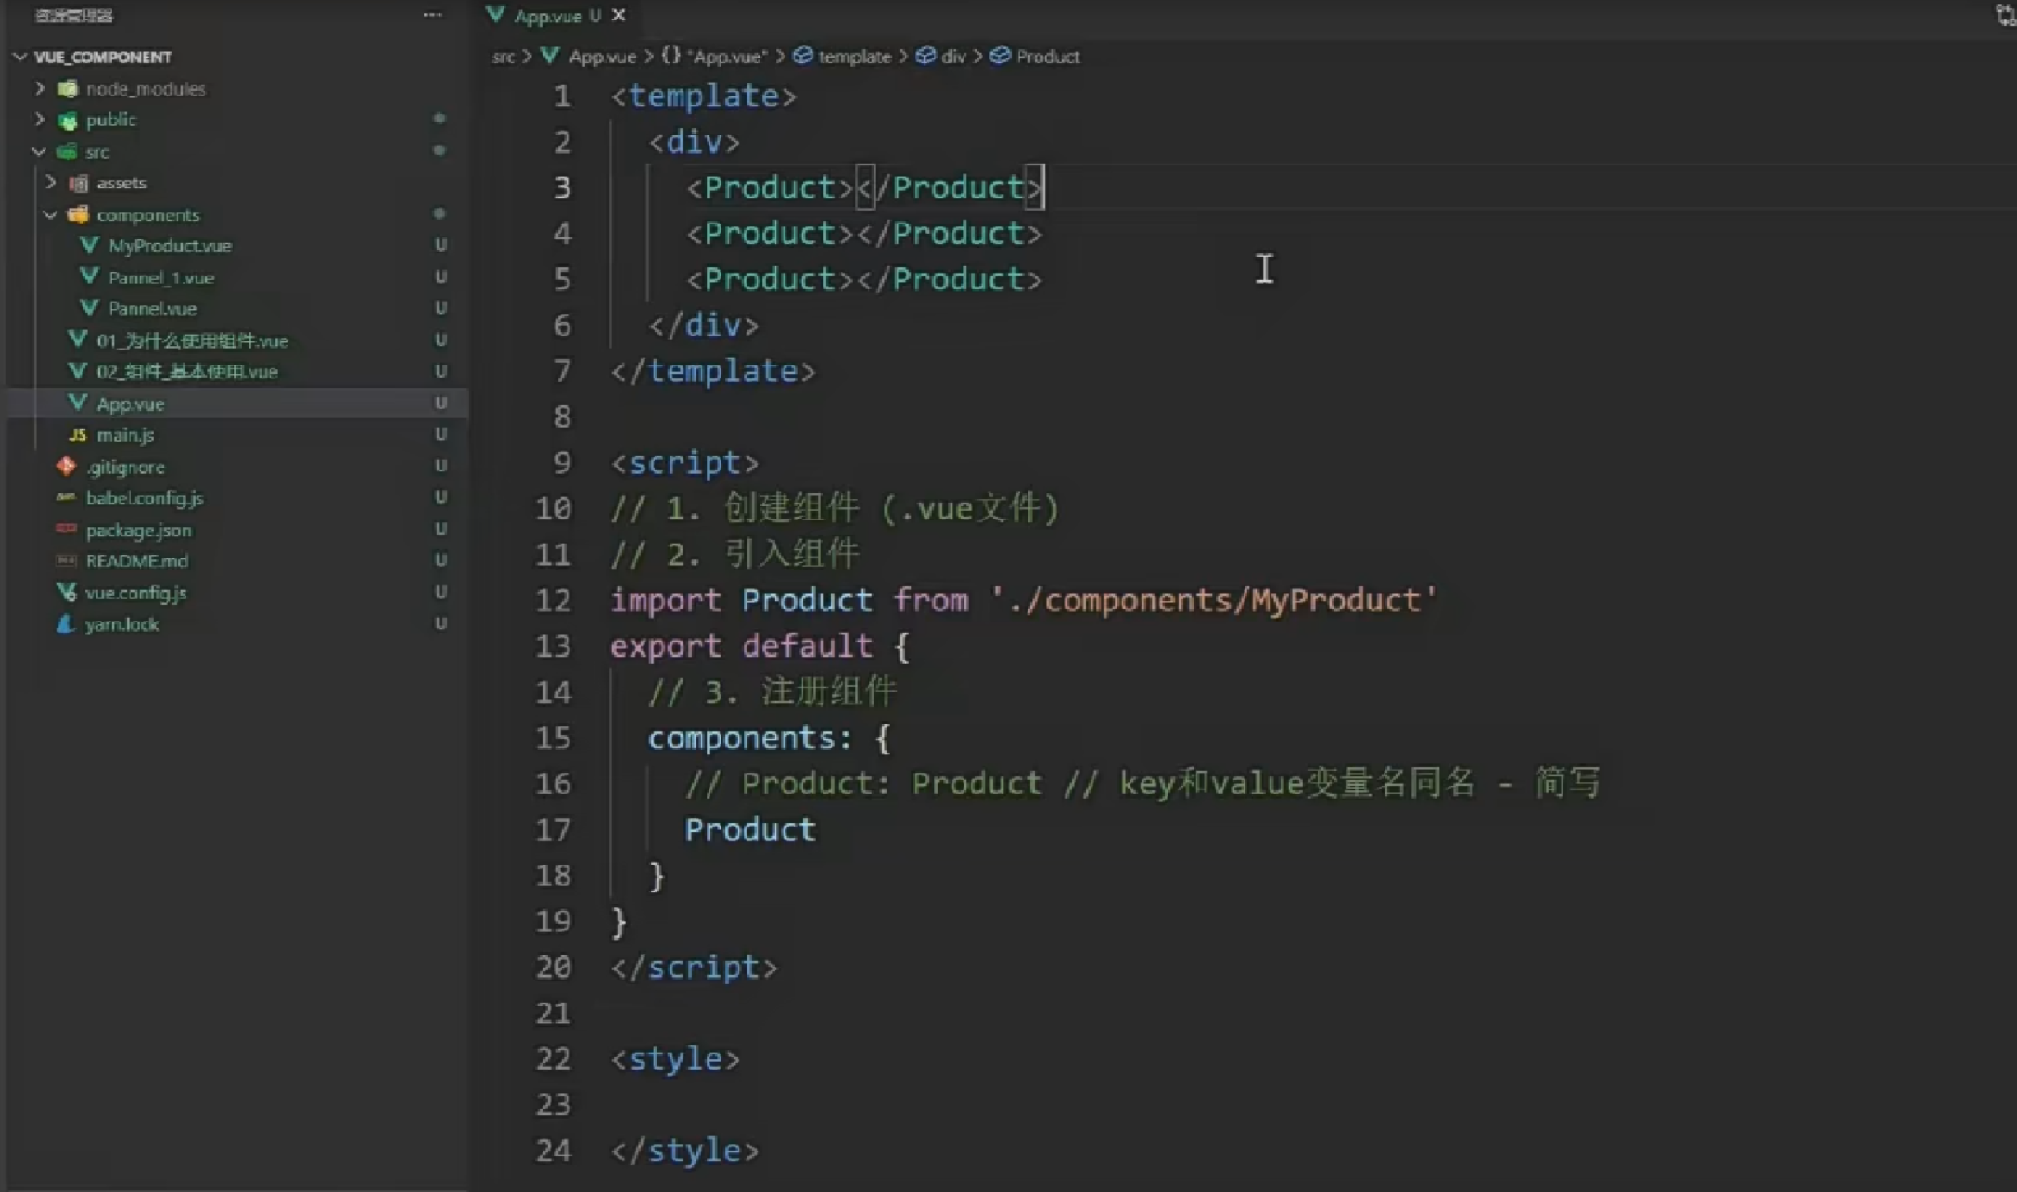Click the yarn icon beside yarn.lock
The width and height of the screenshot is (2017, 1192).
tap(65, 624)
